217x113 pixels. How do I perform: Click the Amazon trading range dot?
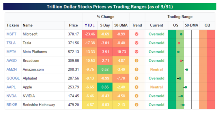187,70
